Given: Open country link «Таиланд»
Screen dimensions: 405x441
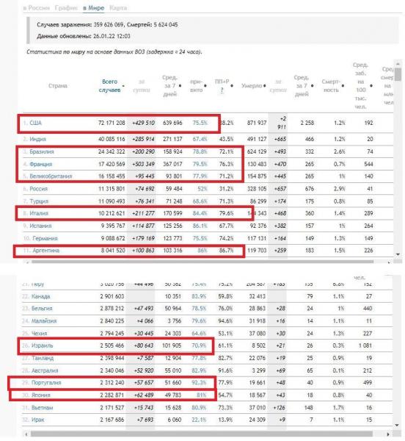Looking at the screenshot, I should tap(43, 358).
